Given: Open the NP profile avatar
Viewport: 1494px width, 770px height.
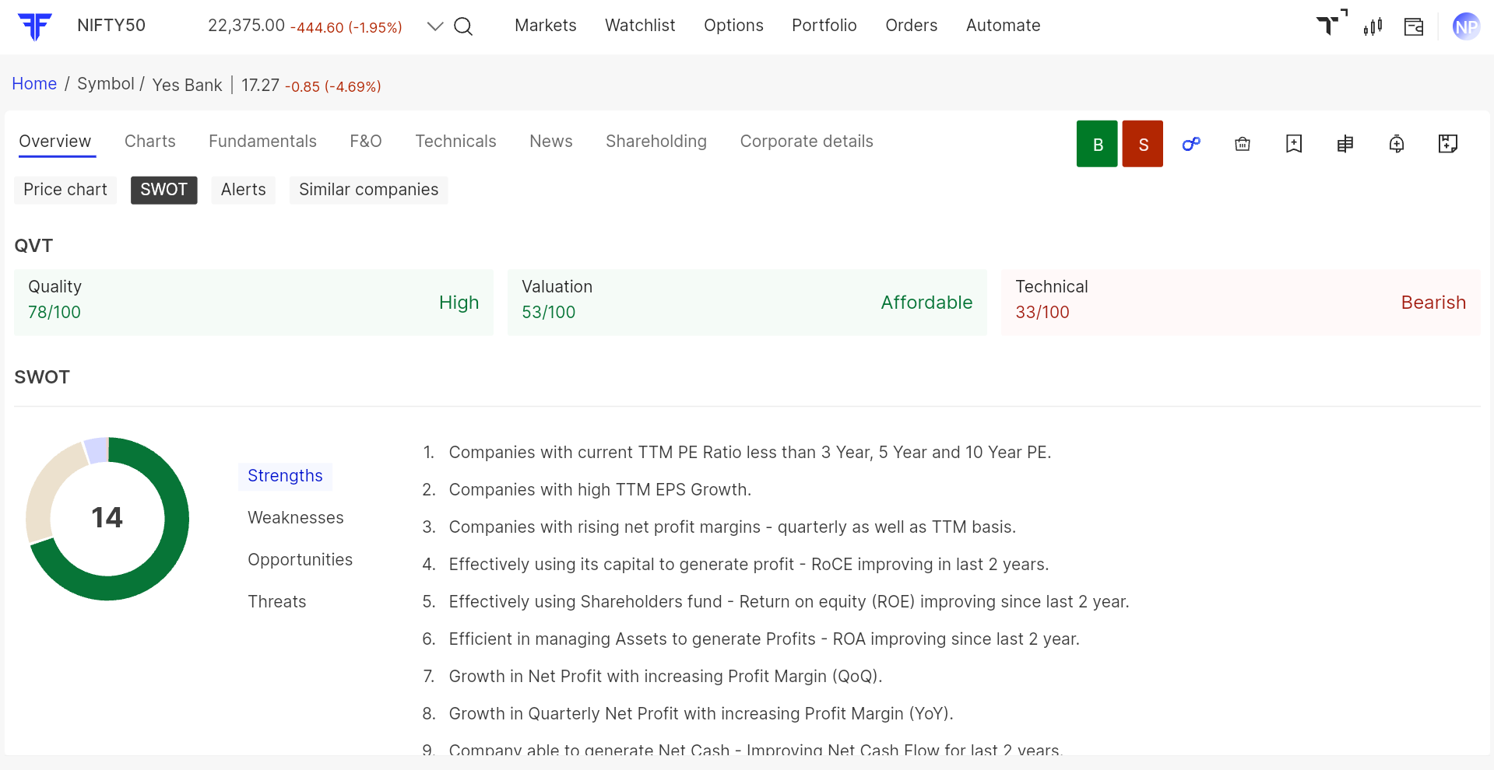Looking at the screenshot, I should [1466, 26].
